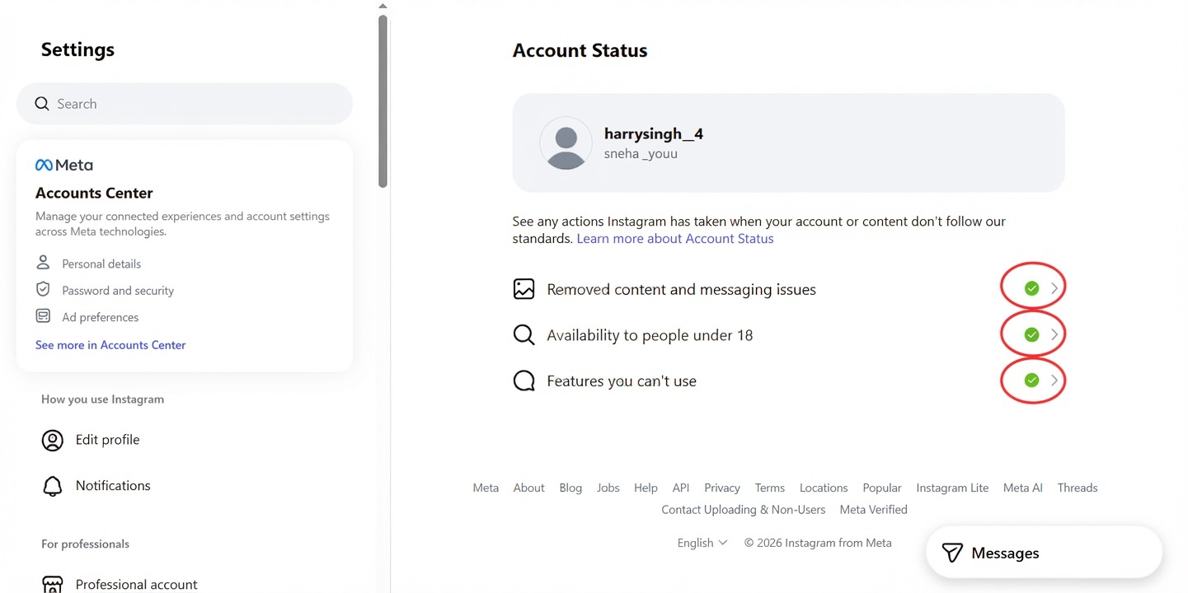Click the image icon beside Removed content
The height and width of the screenshot is (593, 1188).
(524, 289)
